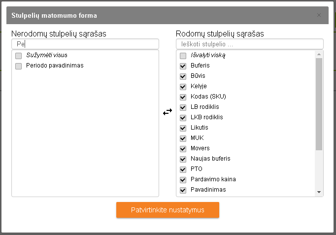The height and width of the screenshot is (235, 336).
Task: Tick the Periodo pavadinimas checkbox
Action: point(19,66)
